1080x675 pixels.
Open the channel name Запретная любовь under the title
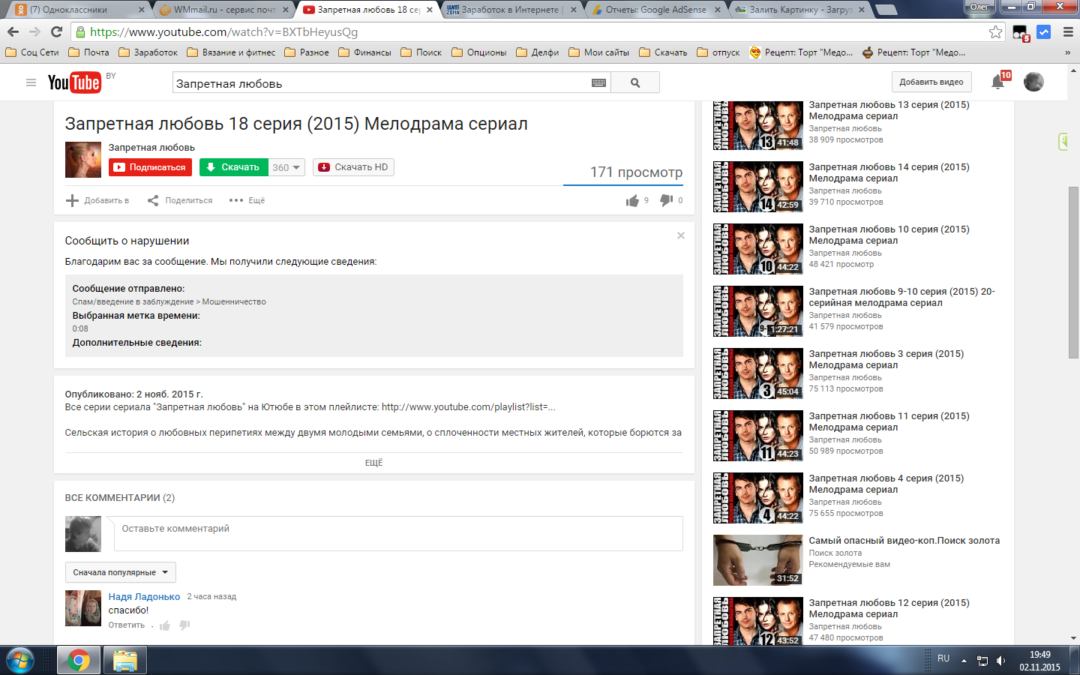point(151,148)
